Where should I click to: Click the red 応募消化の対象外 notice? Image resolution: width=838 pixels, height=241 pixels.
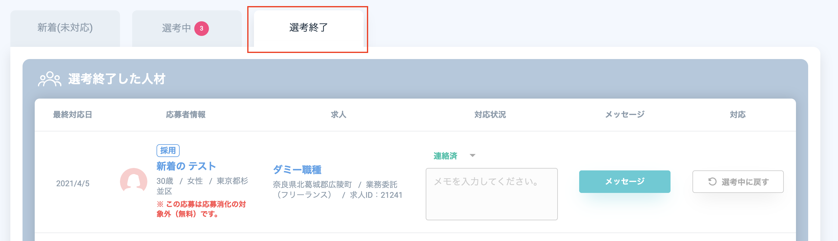click(x=201, y=209)
